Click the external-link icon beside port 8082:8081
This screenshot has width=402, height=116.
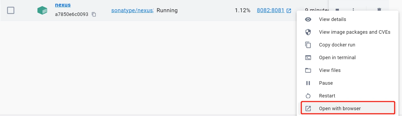coord(289,11)
